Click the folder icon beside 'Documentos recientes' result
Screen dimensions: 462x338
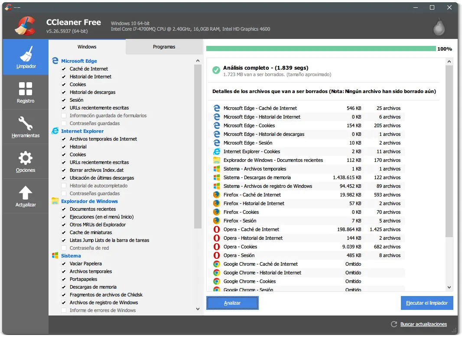[217, 160]
